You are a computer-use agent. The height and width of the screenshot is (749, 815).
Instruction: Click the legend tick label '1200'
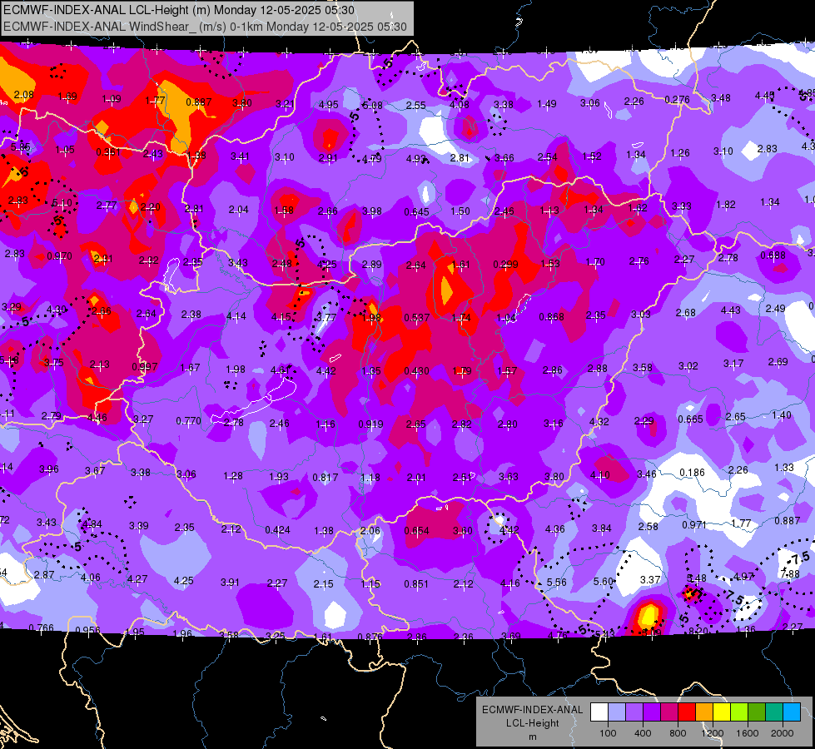(713, 733)
